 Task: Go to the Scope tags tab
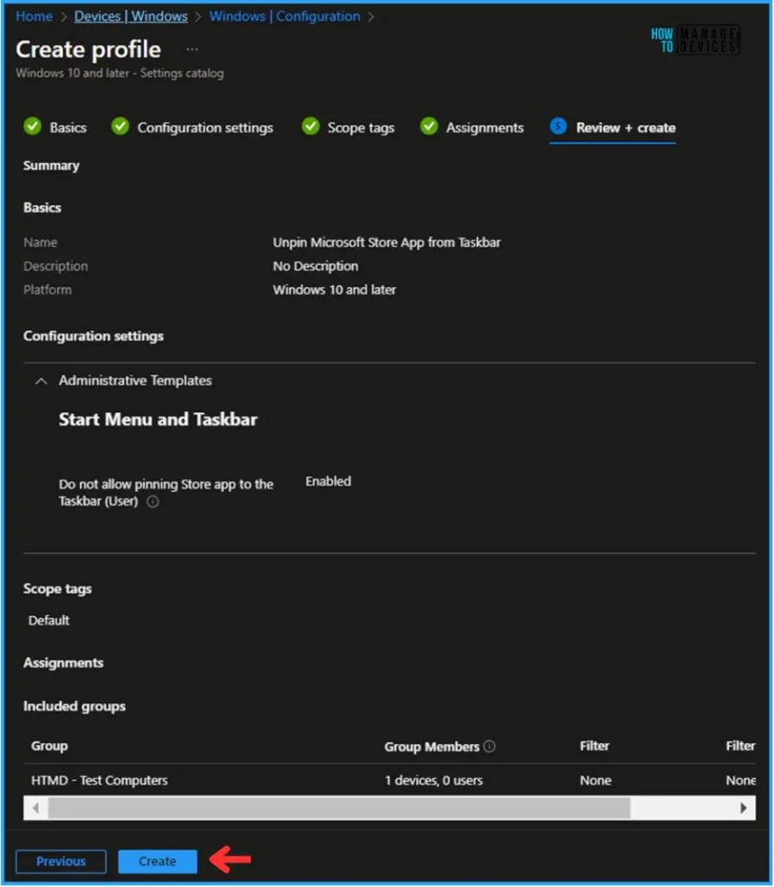[360, 127]
